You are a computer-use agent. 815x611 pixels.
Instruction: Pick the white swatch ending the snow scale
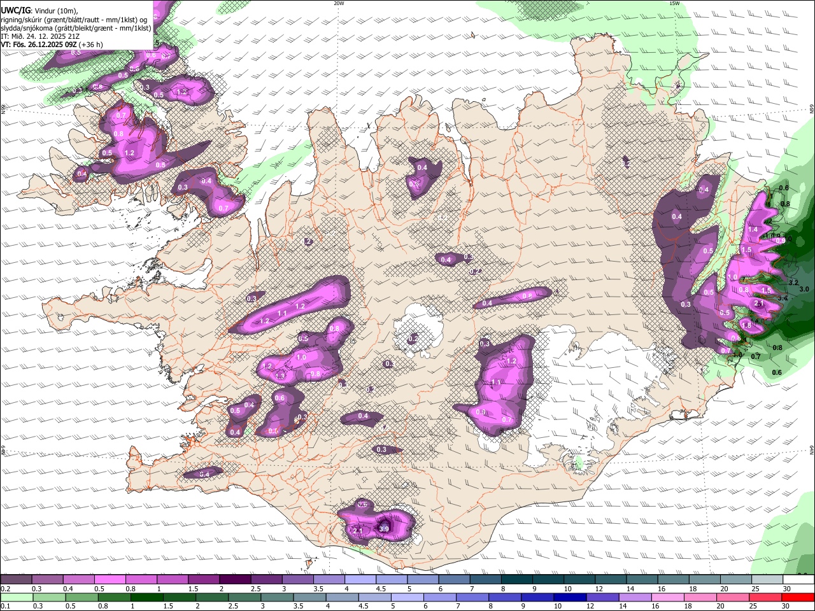(798, 580)
